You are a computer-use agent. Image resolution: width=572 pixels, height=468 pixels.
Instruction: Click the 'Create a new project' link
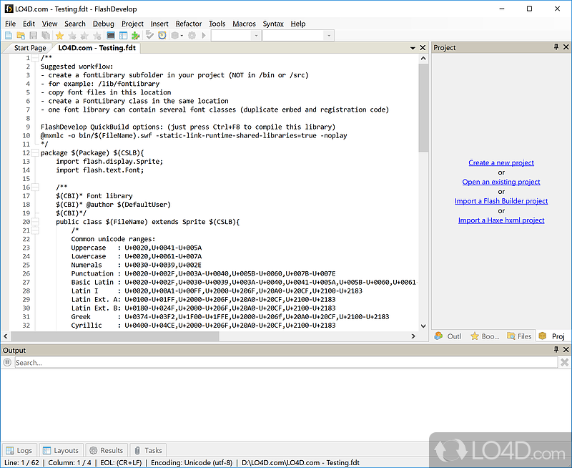[501, 162]
